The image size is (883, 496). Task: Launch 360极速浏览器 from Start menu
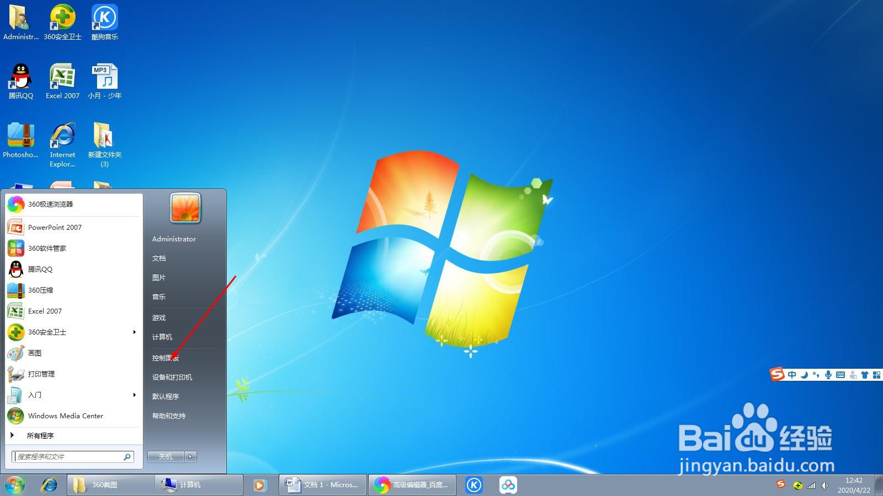pos(74,204)
